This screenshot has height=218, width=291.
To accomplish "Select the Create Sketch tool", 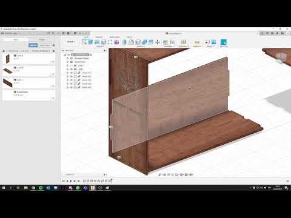I will [84, 42].
